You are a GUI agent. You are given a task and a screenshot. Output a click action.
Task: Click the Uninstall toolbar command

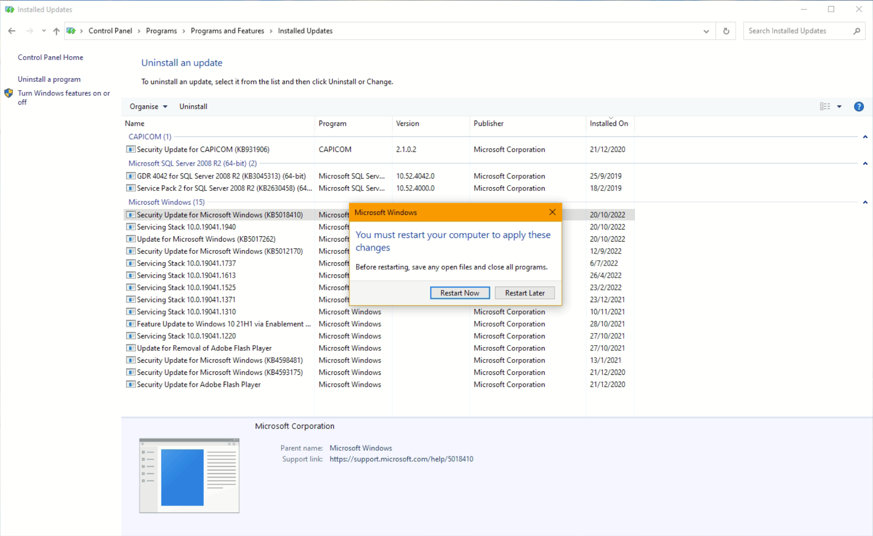193,106
